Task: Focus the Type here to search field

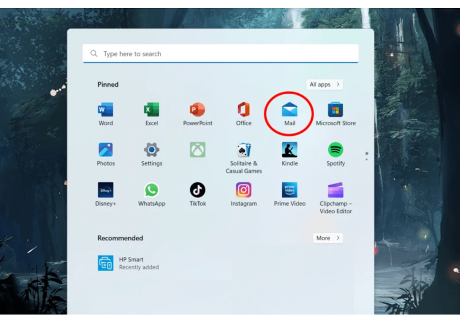Action: click(221, 53)
